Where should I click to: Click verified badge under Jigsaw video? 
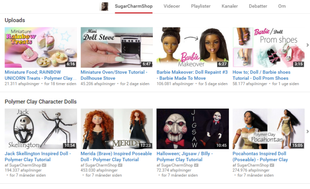tap(196, 165)
